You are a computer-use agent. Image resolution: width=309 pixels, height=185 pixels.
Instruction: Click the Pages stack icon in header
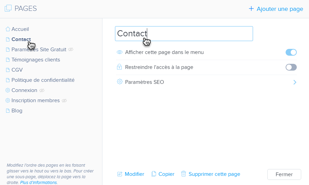[8, 8]
